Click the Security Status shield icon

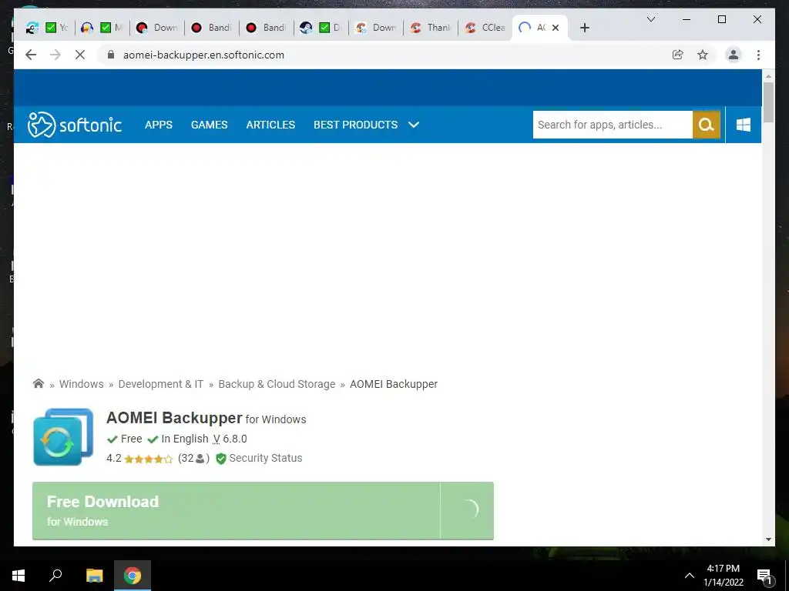(220, 459)
